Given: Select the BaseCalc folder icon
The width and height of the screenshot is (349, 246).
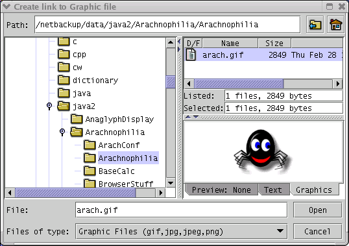Looking at the screenshot, I should click(x=90, y=171).
